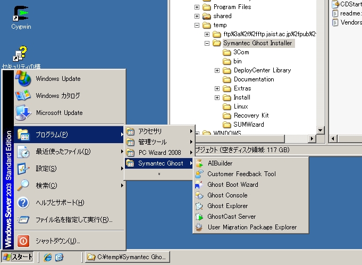This screenshot has width=362, height=265.
Task: Expand the Install folder tree node
Action: 217,97
